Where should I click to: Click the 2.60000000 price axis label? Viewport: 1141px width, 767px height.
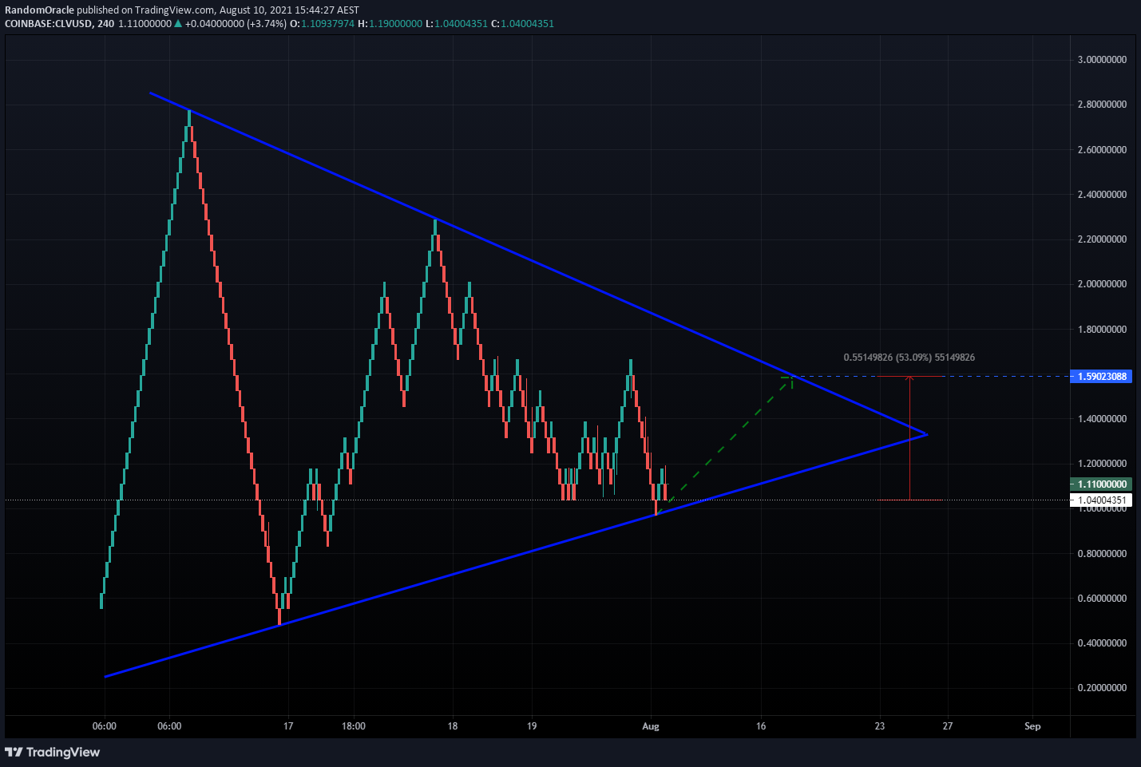point(1102,150)
